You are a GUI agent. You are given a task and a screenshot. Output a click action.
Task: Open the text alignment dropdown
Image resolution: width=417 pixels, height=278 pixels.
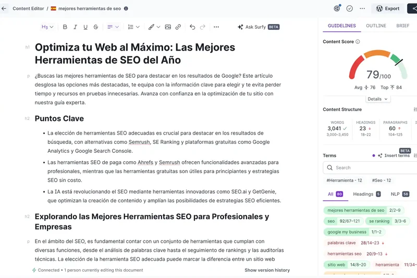tap(113, 27)
